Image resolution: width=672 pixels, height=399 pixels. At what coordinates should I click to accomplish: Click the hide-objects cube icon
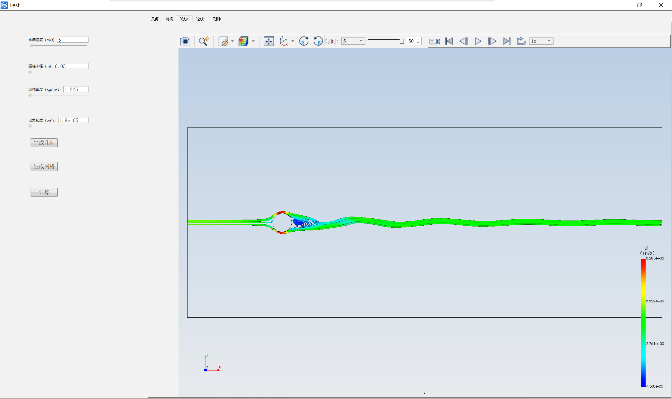[223, 41]
